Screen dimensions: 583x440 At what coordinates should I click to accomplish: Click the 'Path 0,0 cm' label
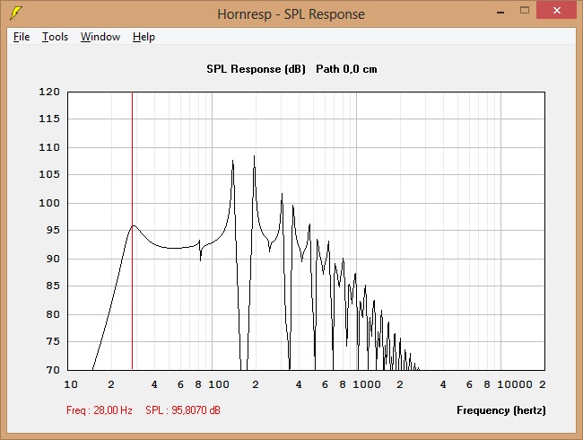[x=346, y=69]
